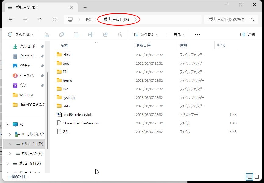
Task: Select the Copy icon in the toolbar
Action: tap(61, 34)
